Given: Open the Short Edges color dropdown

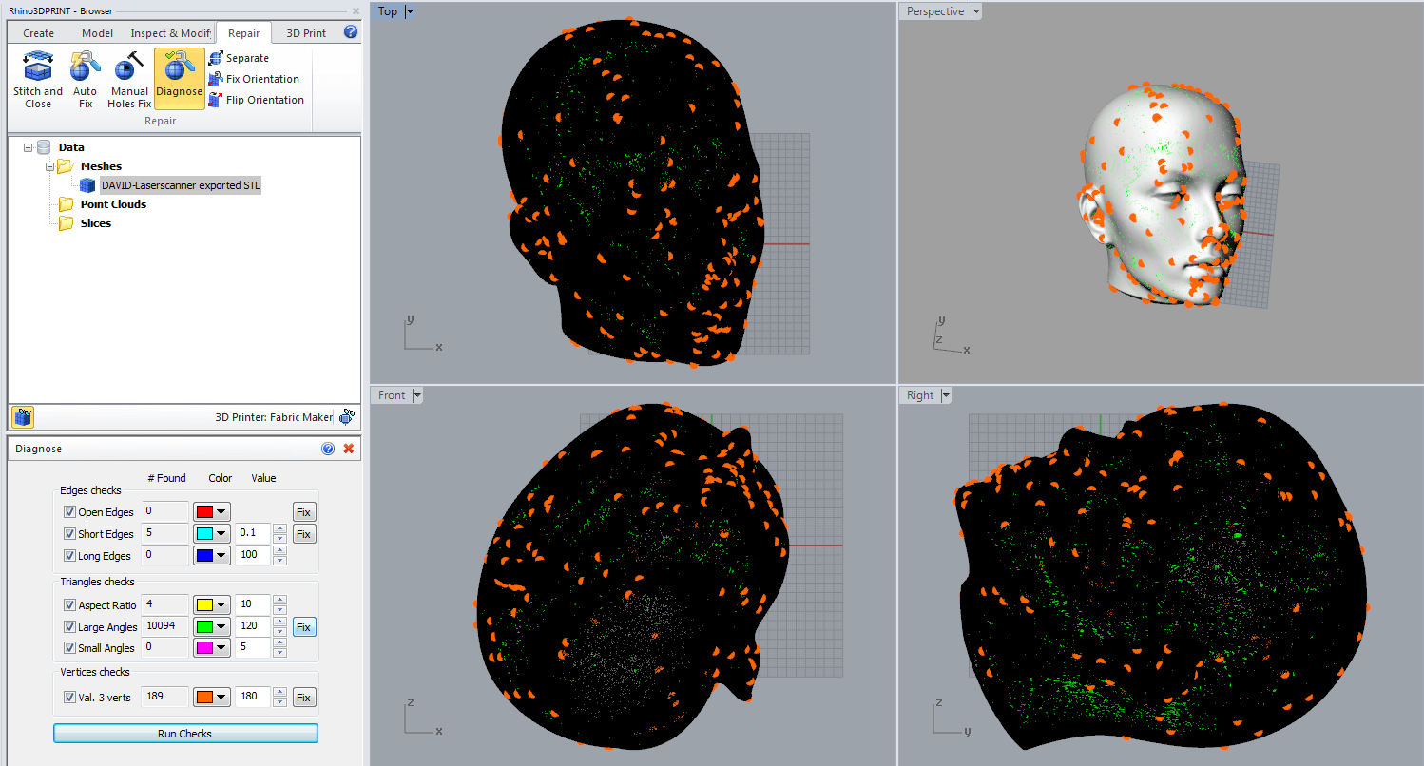Looking at the screenshot, I should 211,534.
